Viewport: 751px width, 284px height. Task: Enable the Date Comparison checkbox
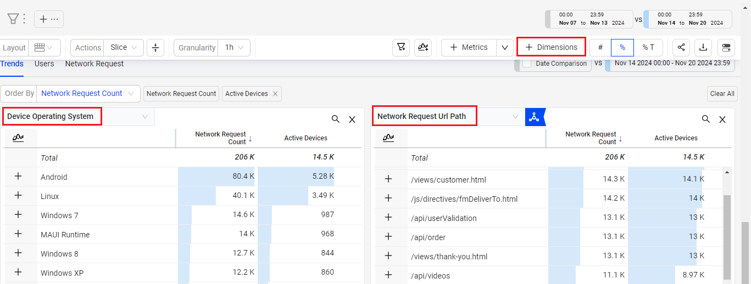pyautogui.click(x=527, y=64)
